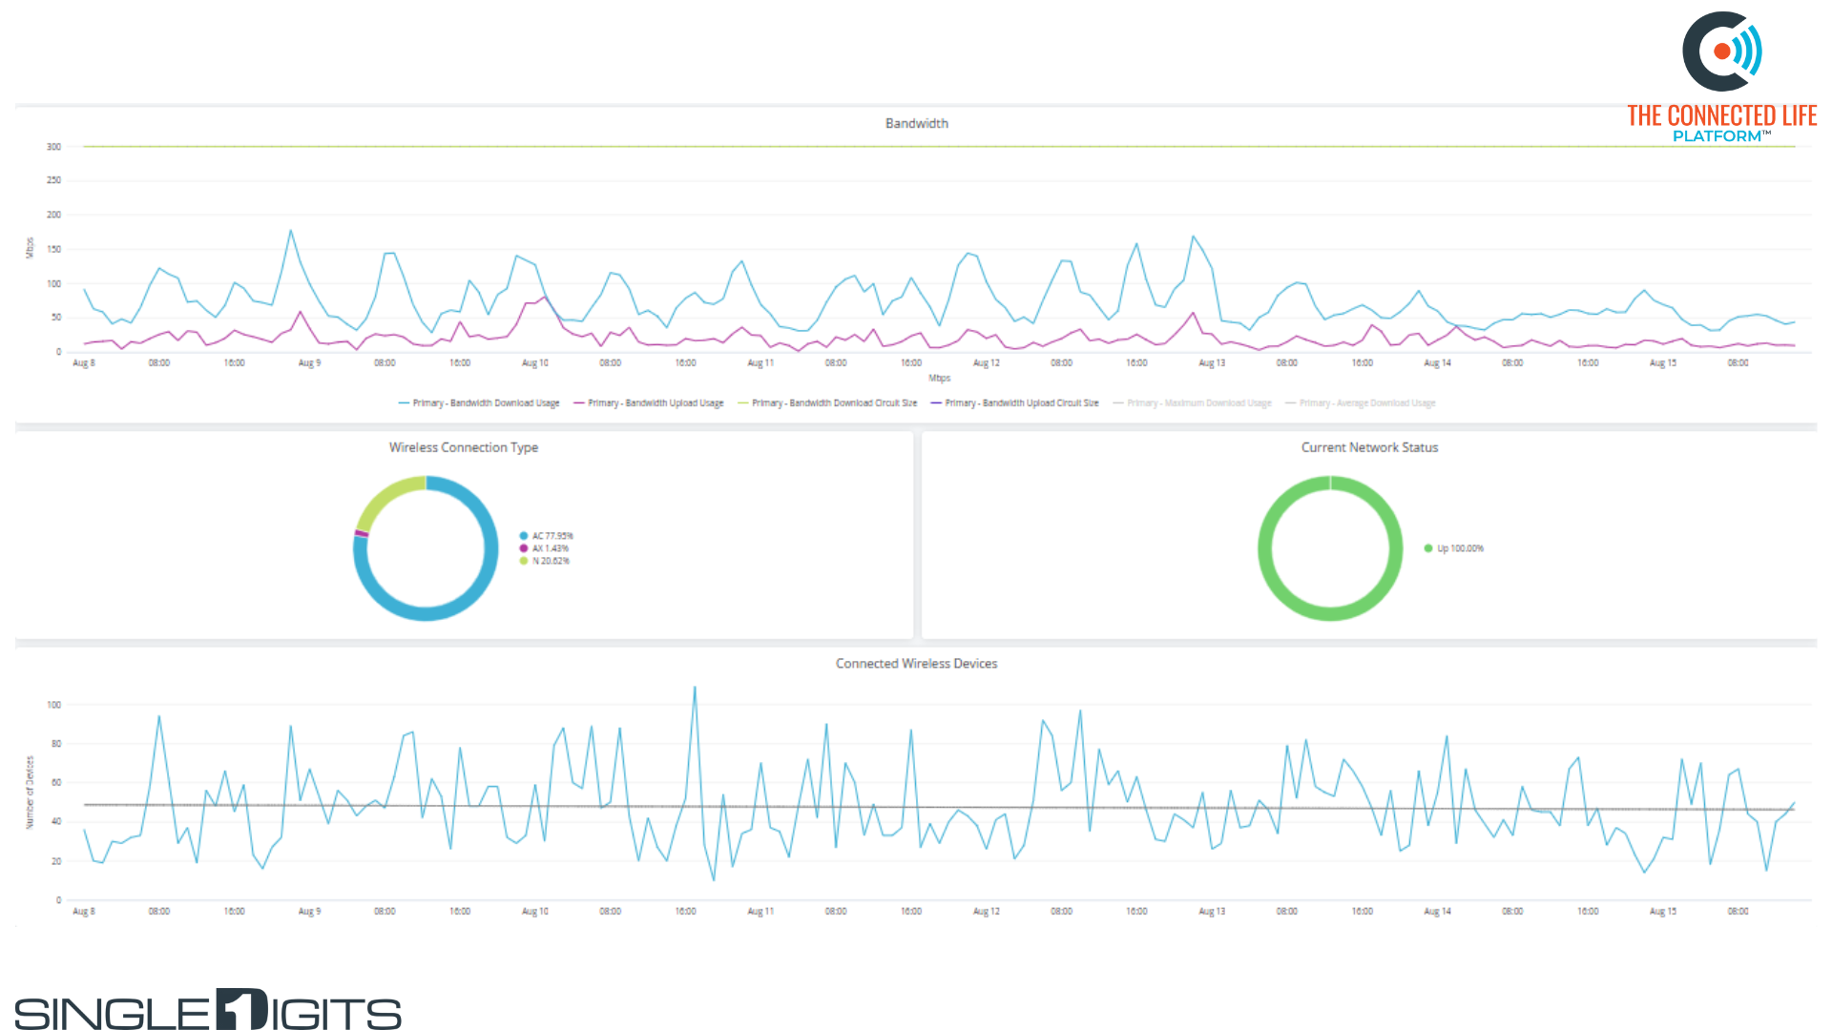This screenshot has height=1030, width=1832.
Task: Click the Bandwidth chart title
Action: click(916, 124)
